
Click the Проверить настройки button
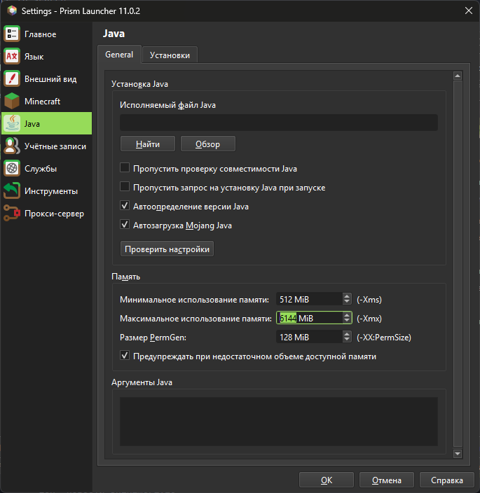pyautogui.click(x=167, y=249)
